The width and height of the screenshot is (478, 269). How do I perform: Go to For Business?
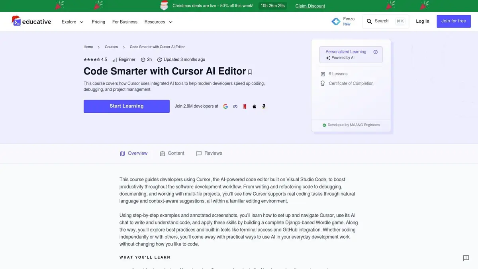click(125, 22)
